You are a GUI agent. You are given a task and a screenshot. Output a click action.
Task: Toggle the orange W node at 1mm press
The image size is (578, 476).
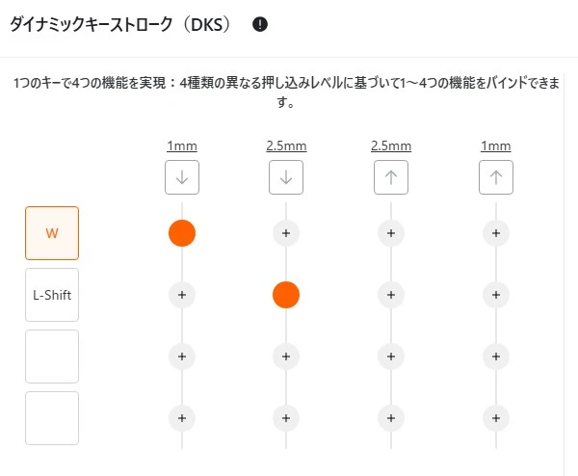pos(181,233)
